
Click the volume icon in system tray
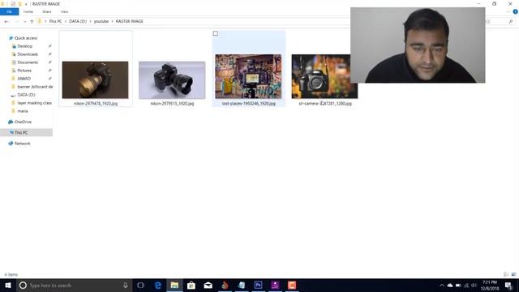(474, 286)
